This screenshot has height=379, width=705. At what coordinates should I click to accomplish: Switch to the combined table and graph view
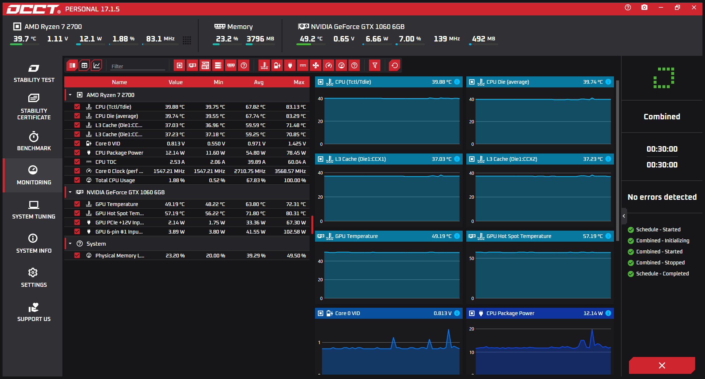72,65
